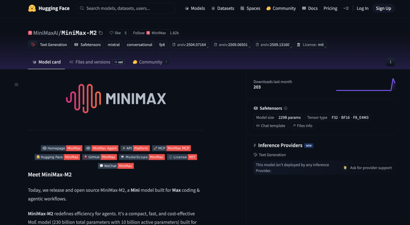410x225 pixels.
Task: Copy the model name with the copy icon
Action: (101, 33)
